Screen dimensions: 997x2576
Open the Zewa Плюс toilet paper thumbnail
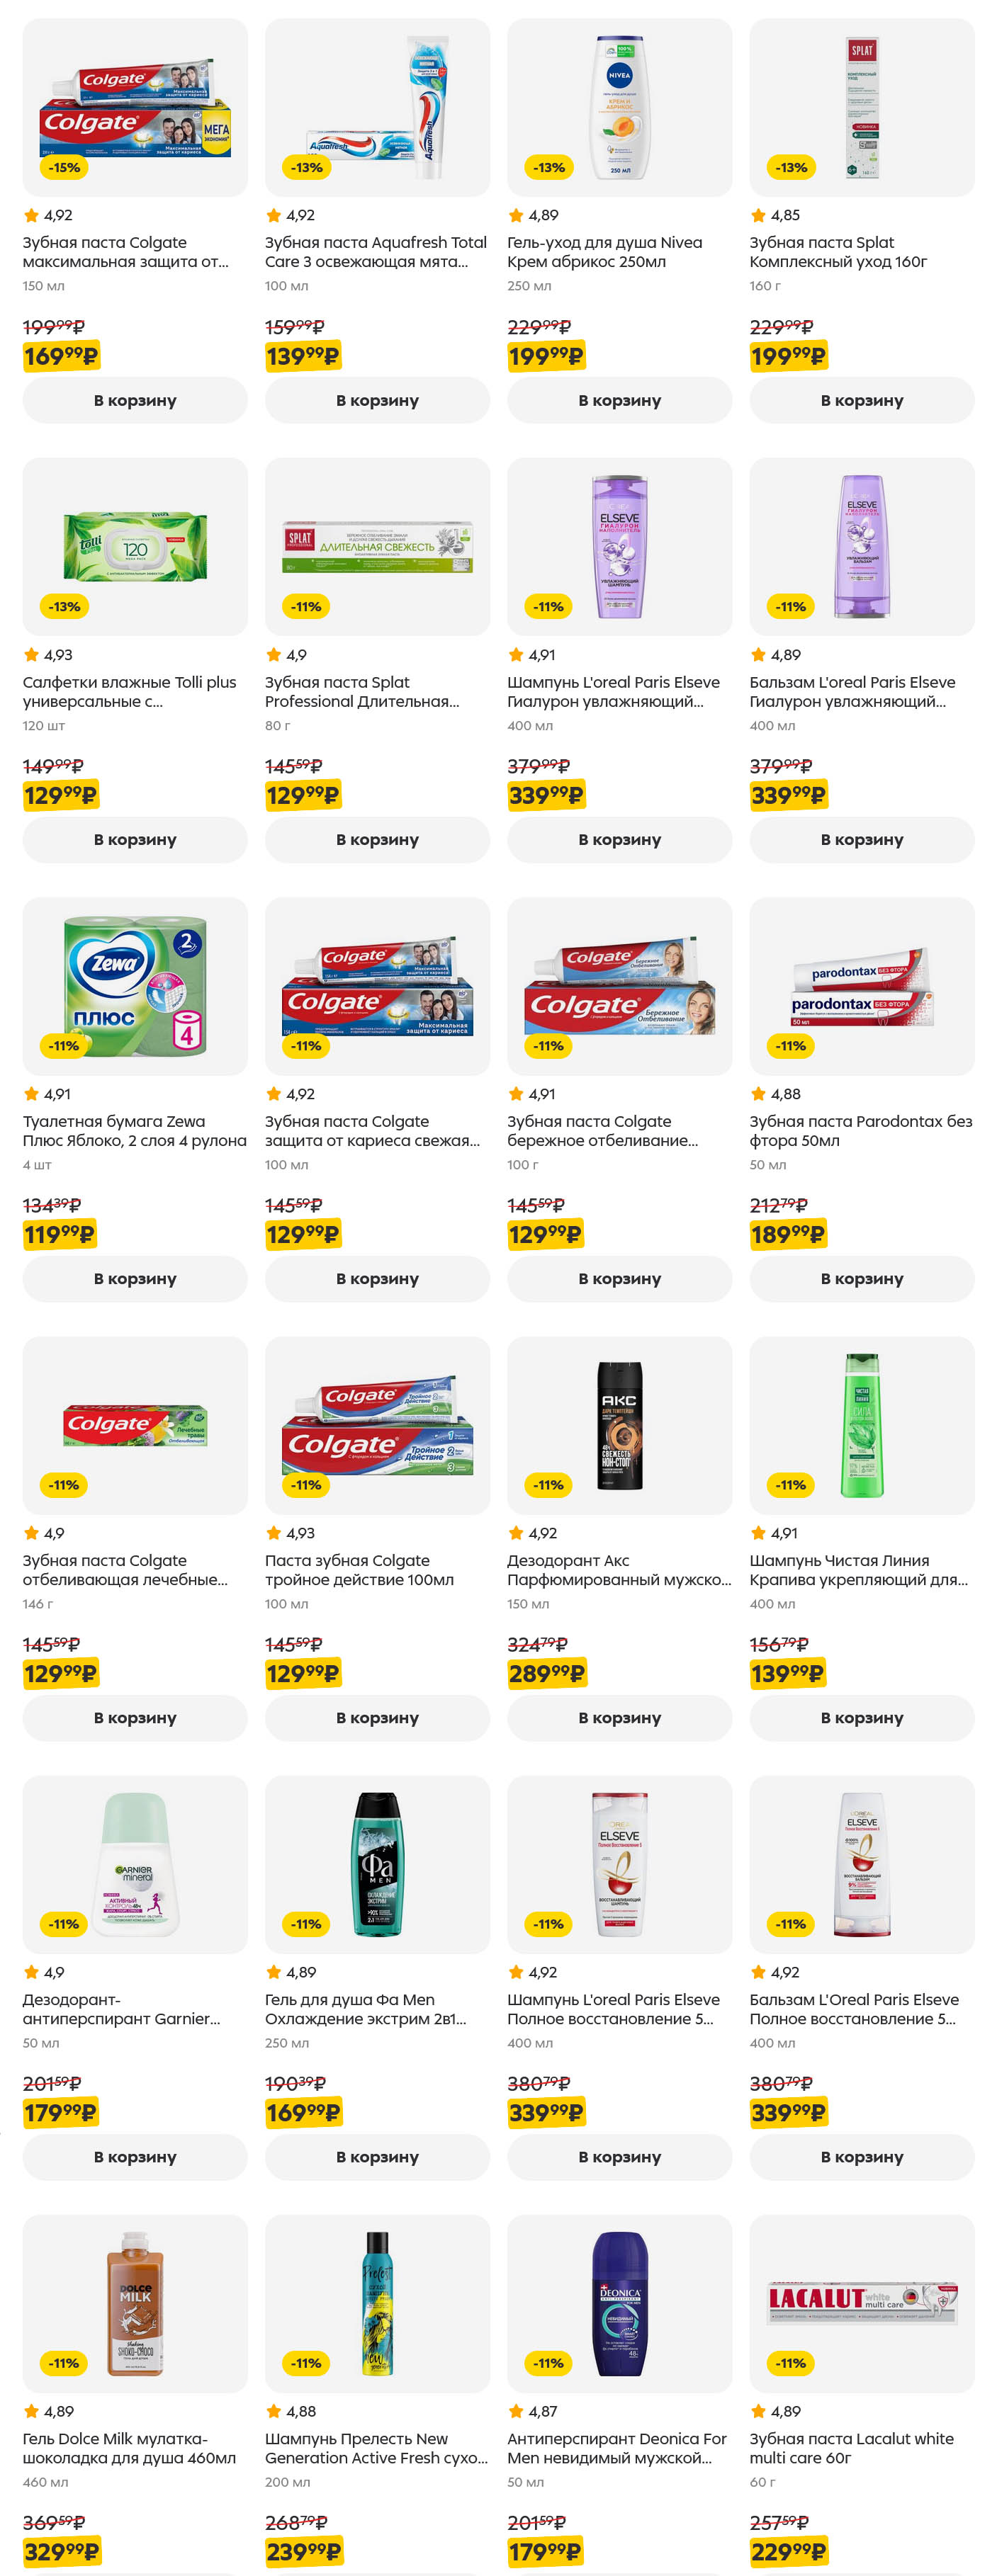[135, 985]
